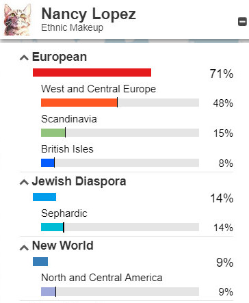This screenshot has height=303, width=249.
Task: Click the lavender North and Central America bar
Action: 49,291
